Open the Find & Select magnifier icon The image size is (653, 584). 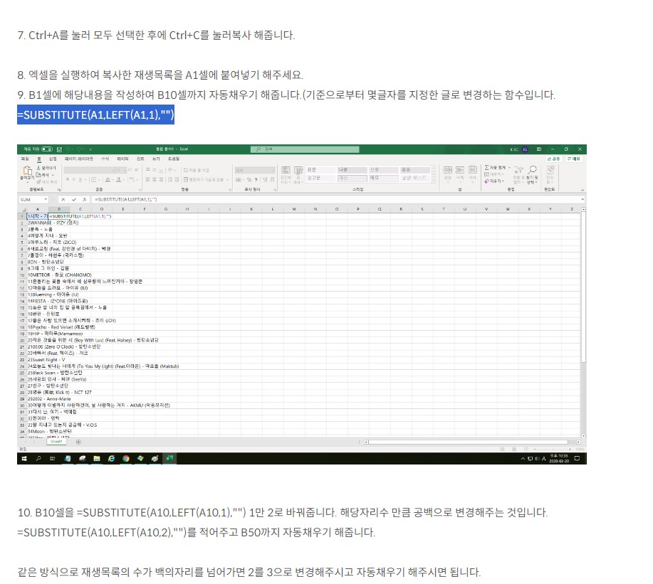pyautogui.click(x=532, y=170)
